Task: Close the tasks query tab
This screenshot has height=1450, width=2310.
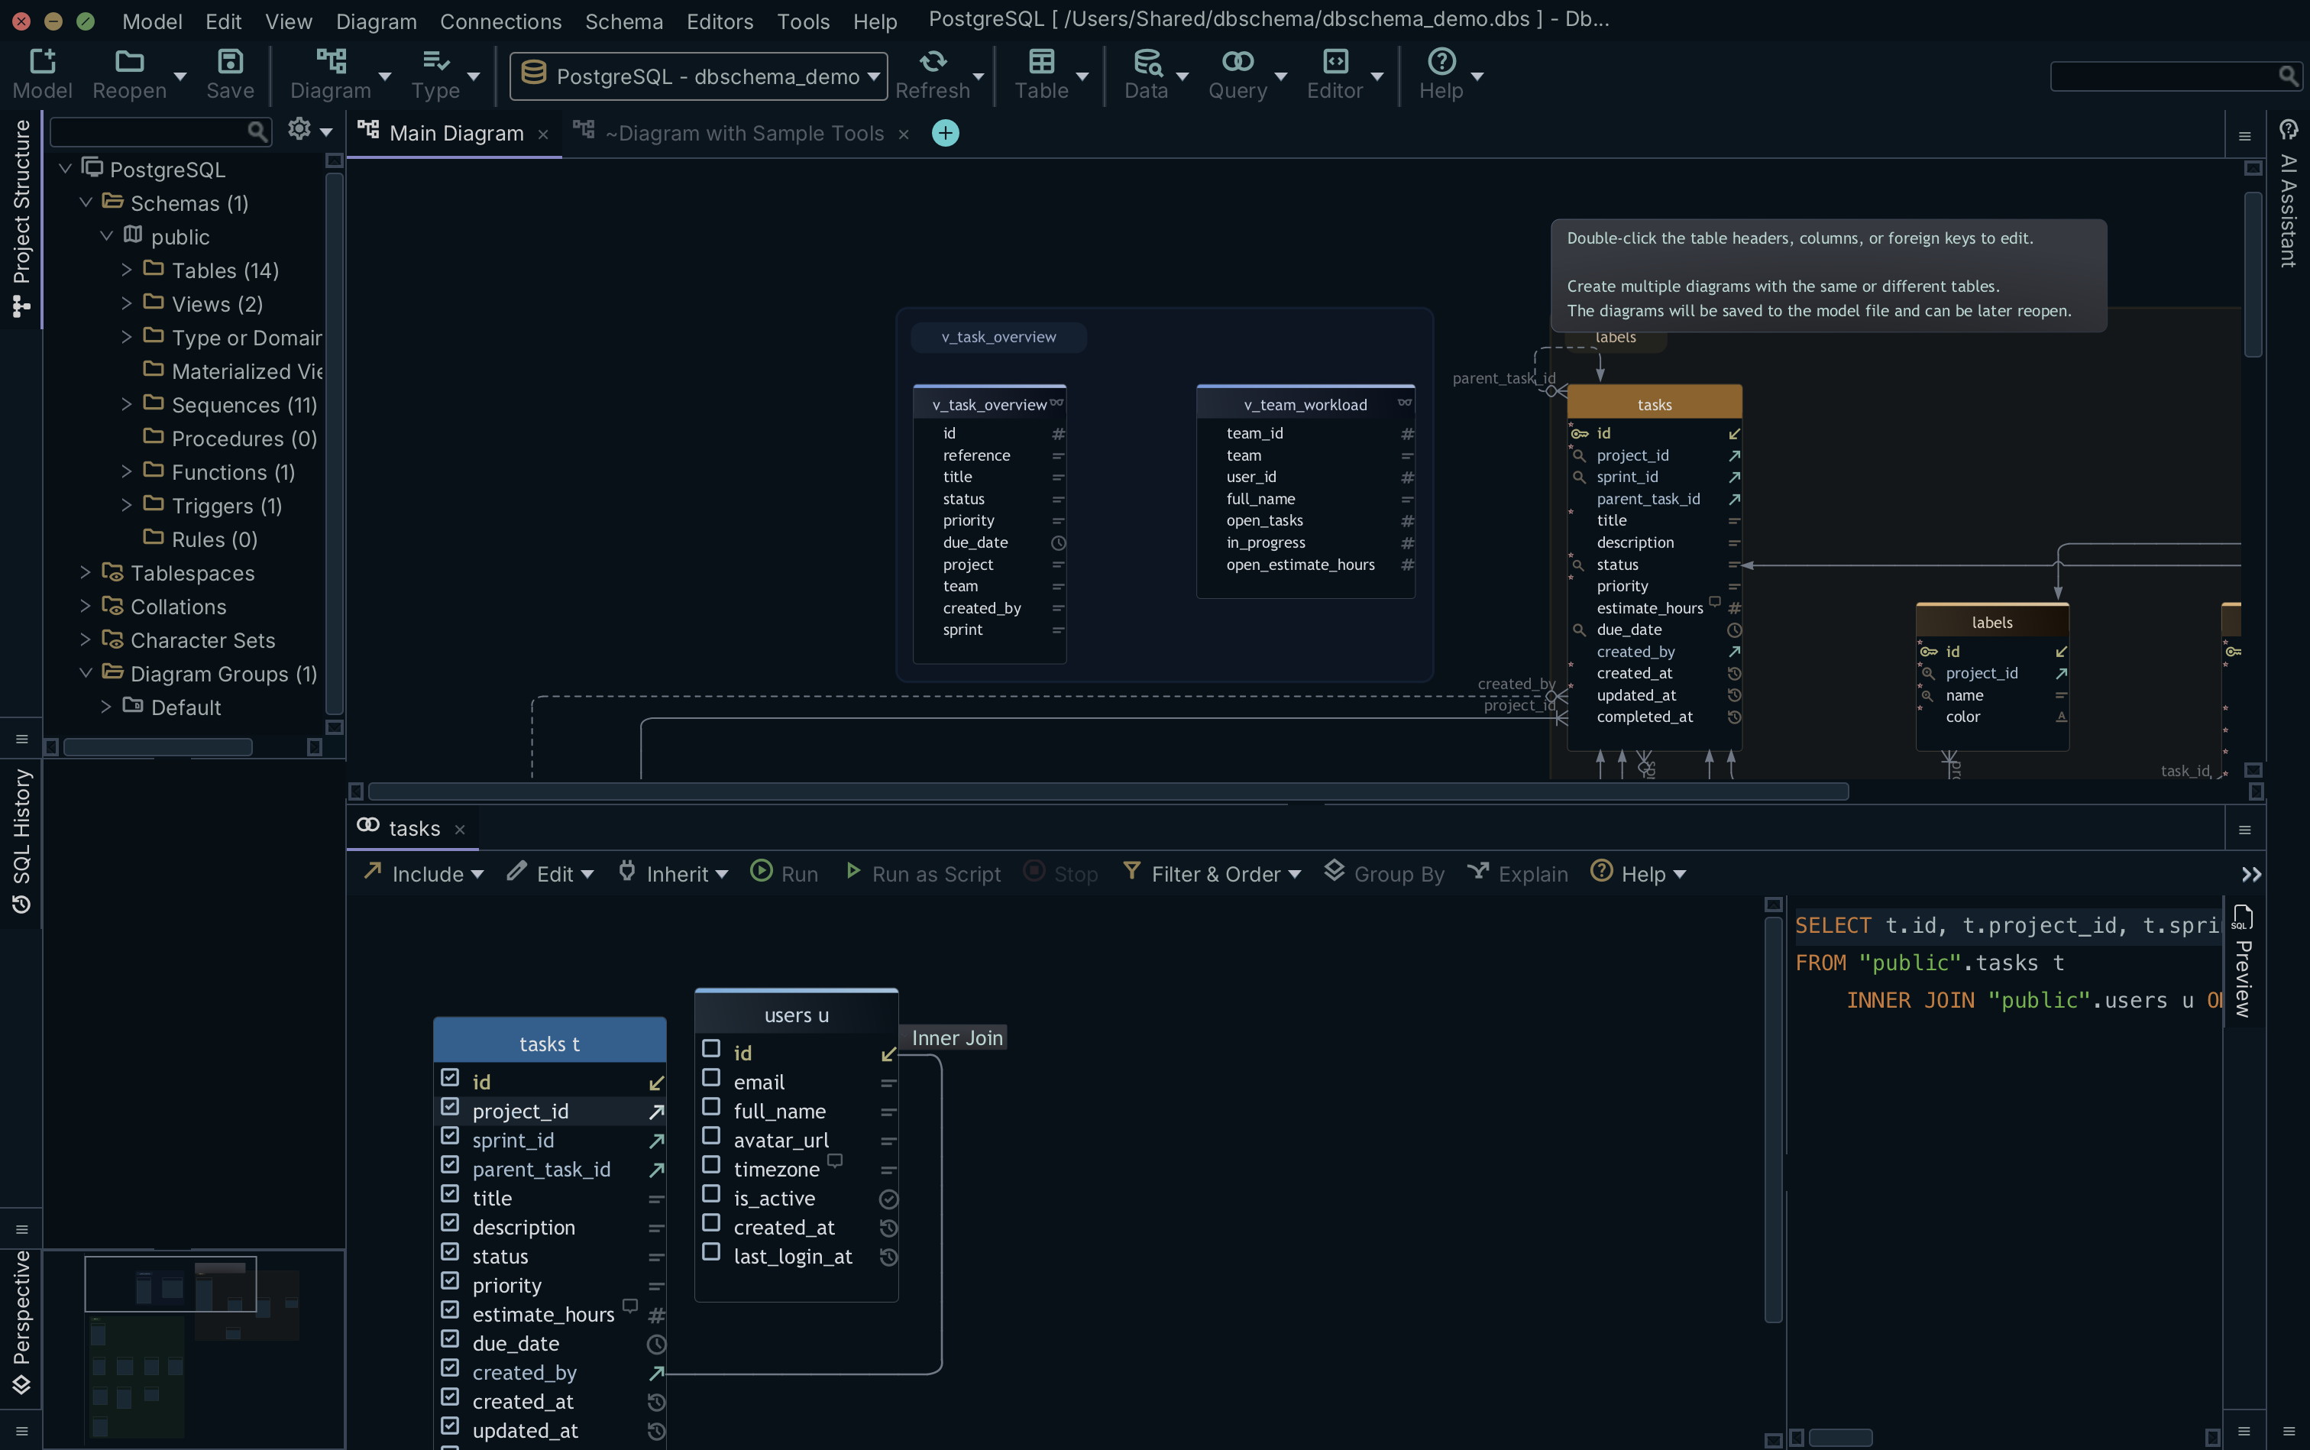Action: tap(459, 830)
